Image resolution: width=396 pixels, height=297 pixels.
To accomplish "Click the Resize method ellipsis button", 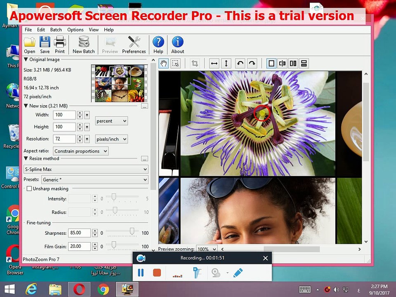I will [x=144, y=159].
